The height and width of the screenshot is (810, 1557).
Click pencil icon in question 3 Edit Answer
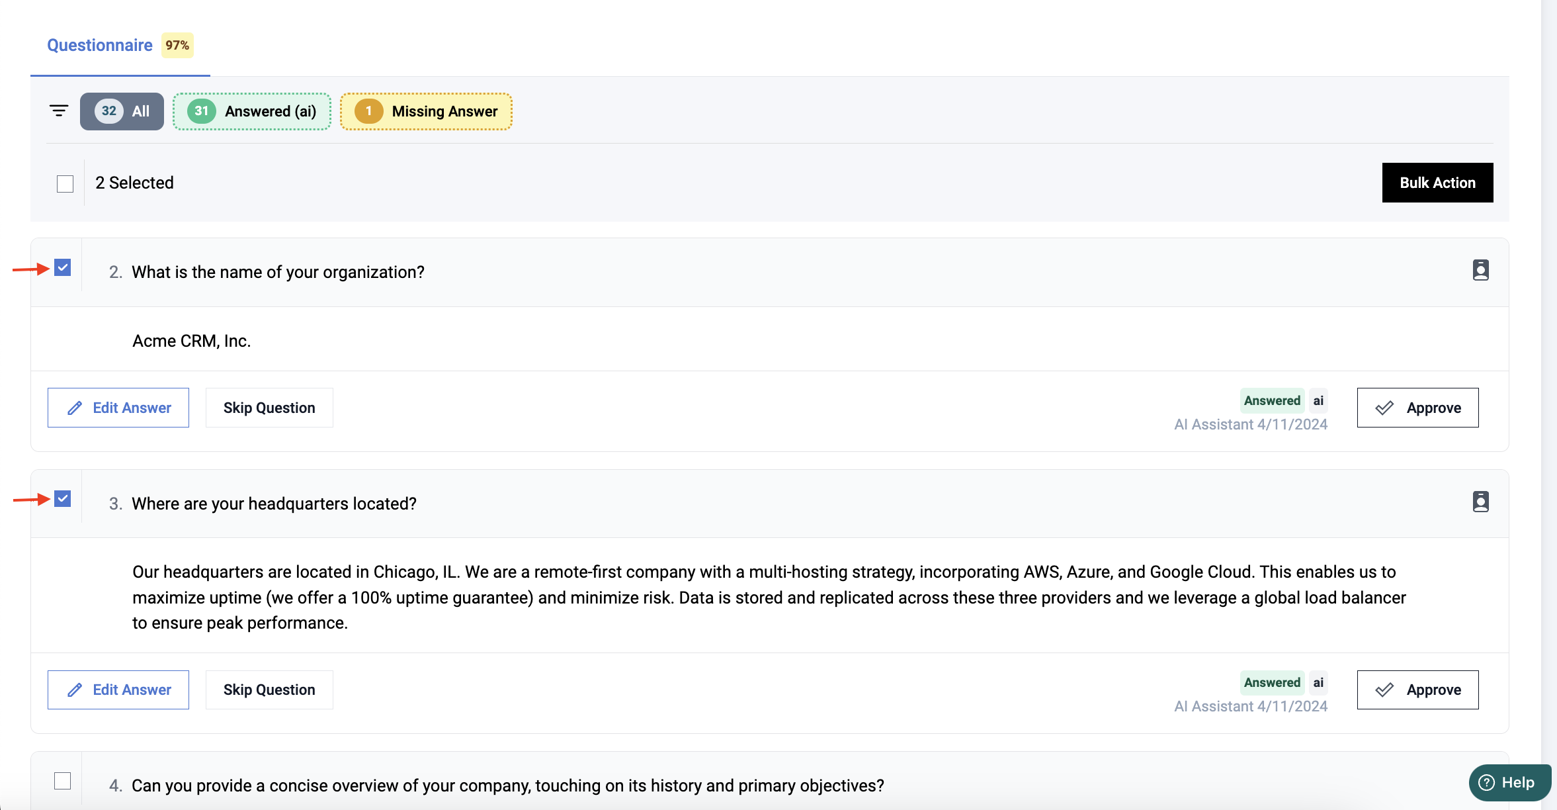point(75,690)
